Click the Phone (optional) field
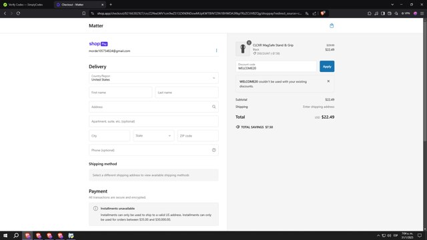 tap(153, 150)
